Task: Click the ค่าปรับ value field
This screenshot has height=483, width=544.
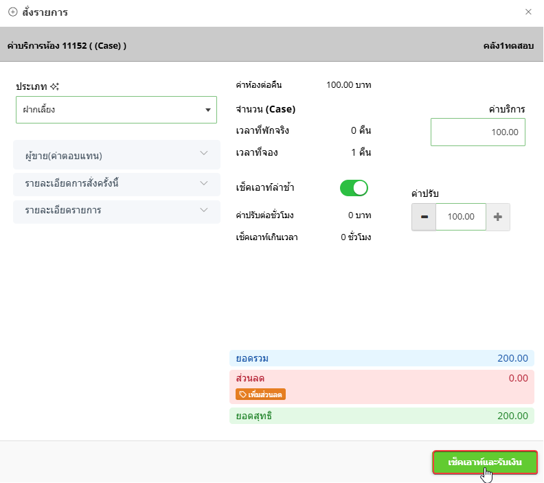Action: 460,217
